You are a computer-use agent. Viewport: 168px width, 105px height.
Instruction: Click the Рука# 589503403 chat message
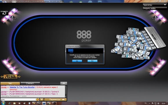pyautogui.click(x=30, y=94)
